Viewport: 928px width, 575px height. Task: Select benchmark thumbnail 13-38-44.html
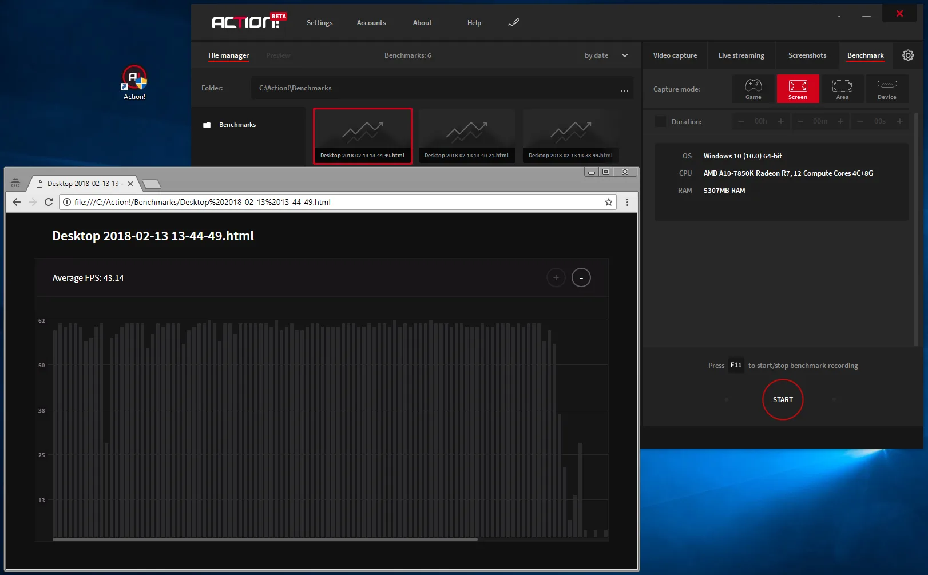pyautogui.click(x=571, y=136)
